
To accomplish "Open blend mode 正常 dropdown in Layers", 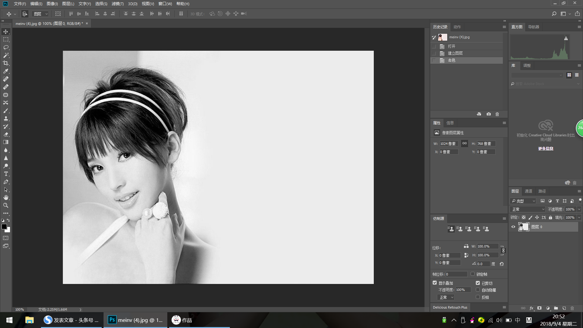I will click(x=528, y=209).
